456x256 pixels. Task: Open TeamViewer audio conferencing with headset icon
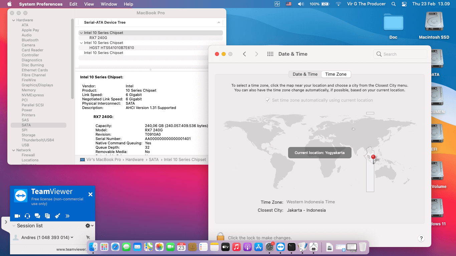(x=27, y=216)
